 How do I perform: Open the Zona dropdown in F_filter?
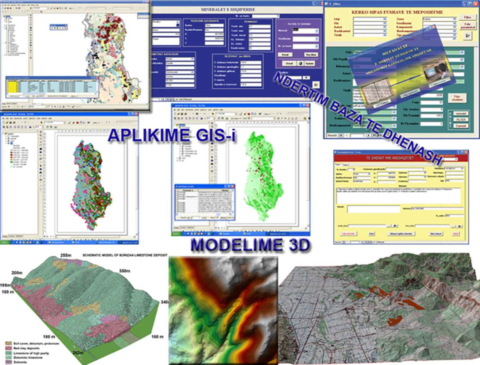point(454,19)
